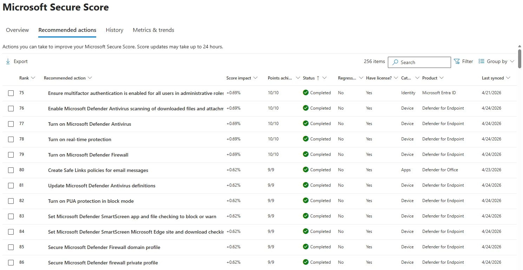Image resolution: width=523 pixels, height=270 pixels.
Task: Click the 4/21/2026 last synced date
Action: tap(491, 93)
